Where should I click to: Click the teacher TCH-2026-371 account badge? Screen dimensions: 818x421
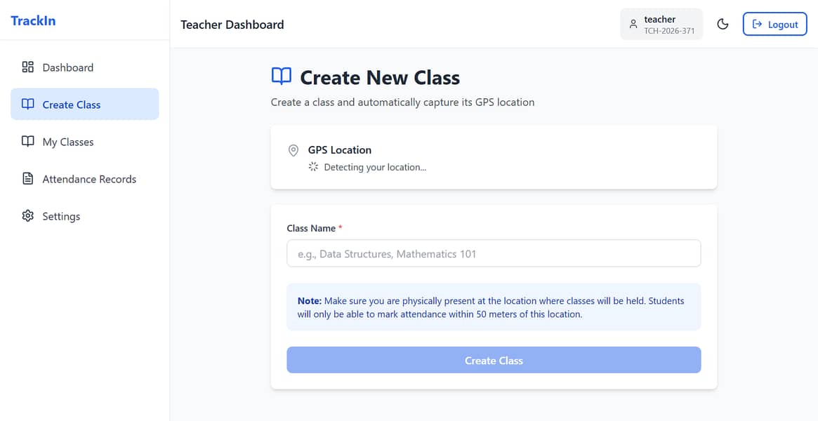(x=661, y=25)
